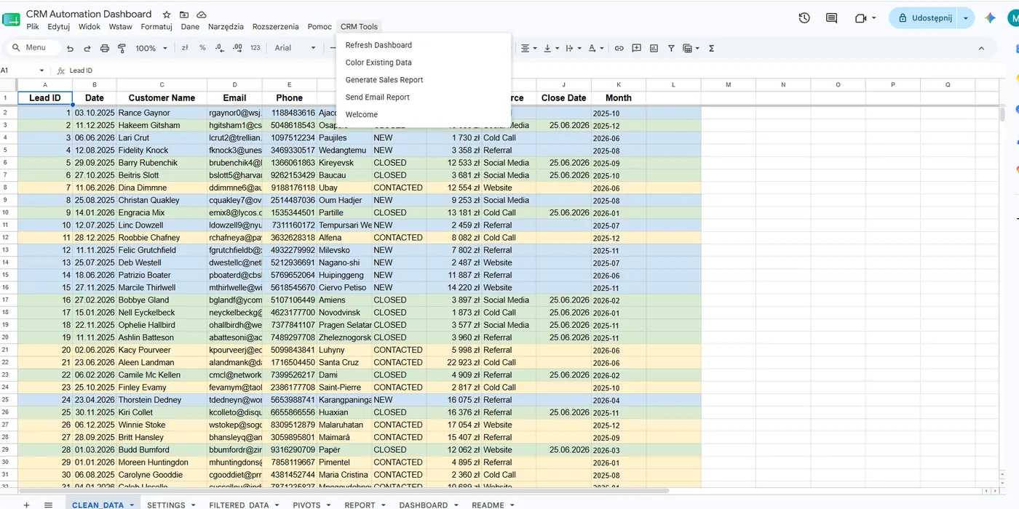Open the text rotation dropdown
The width and height of the screenshot is (1019, 509).
[x=595, y=48]
